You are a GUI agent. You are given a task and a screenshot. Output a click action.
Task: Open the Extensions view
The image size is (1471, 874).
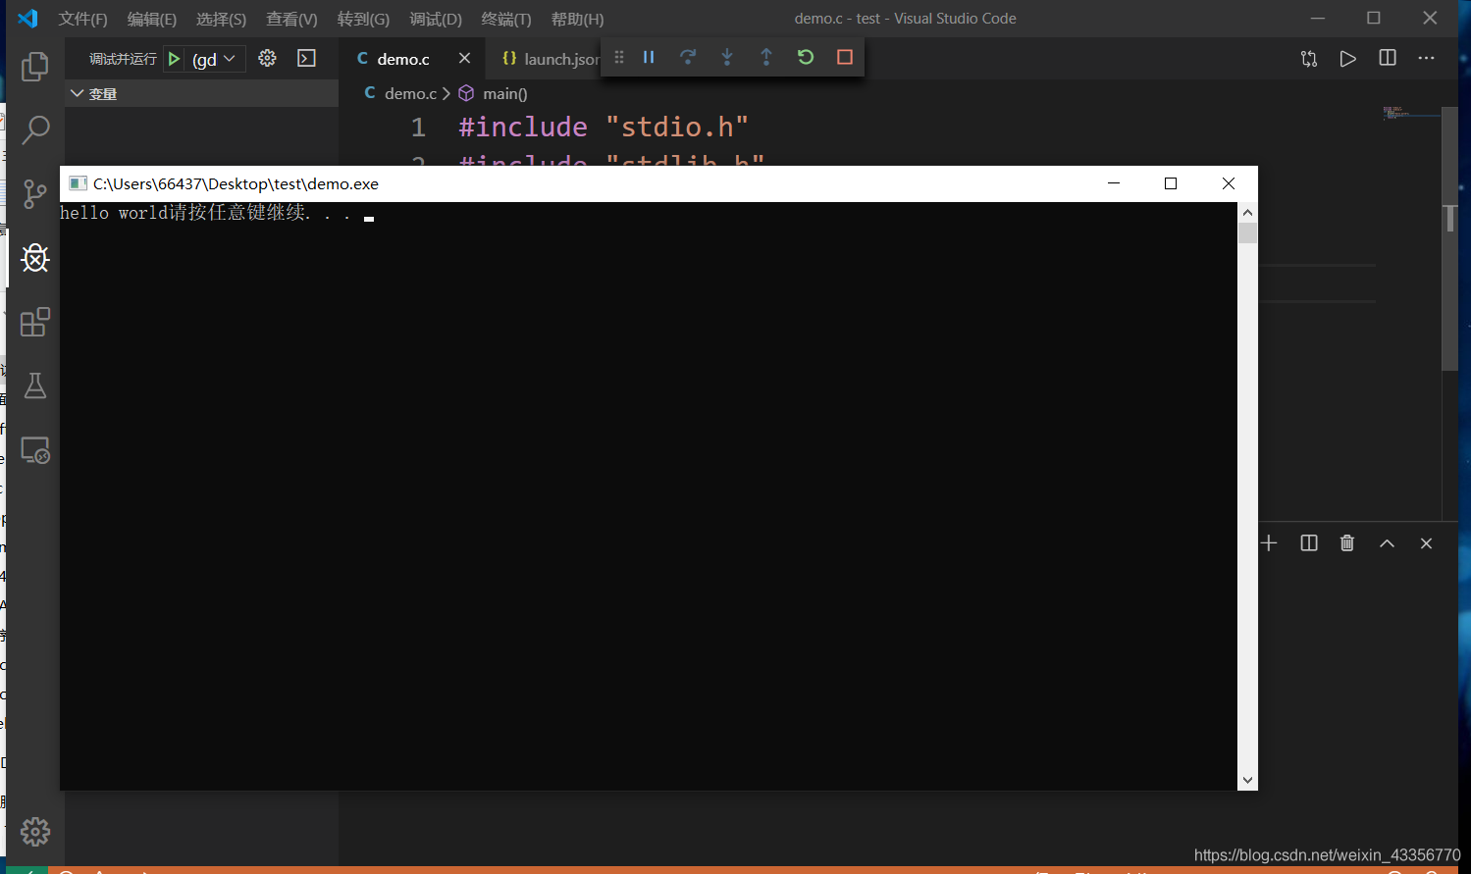pos(35,322)
